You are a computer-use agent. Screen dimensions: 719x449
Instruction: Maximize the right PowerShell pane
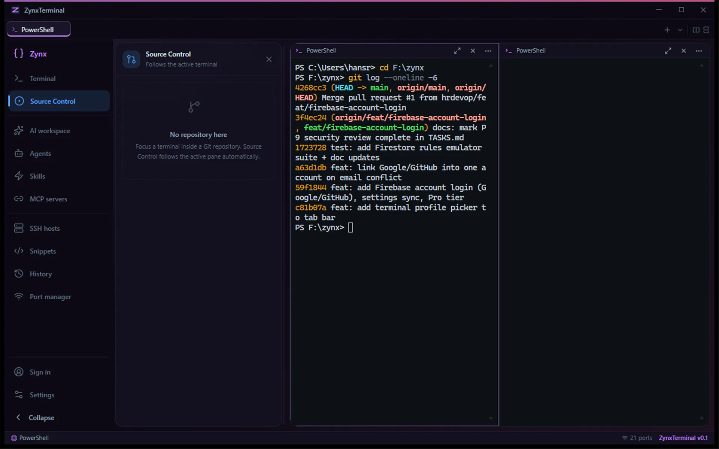(668, 51)
